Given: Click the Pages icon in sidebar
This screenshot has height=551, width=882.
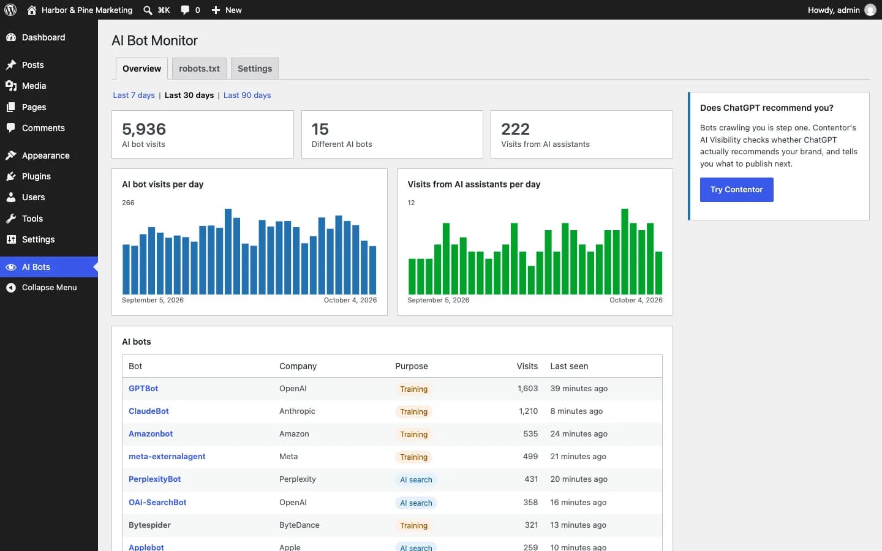Looking at the screenshot, I should [11, 107].
